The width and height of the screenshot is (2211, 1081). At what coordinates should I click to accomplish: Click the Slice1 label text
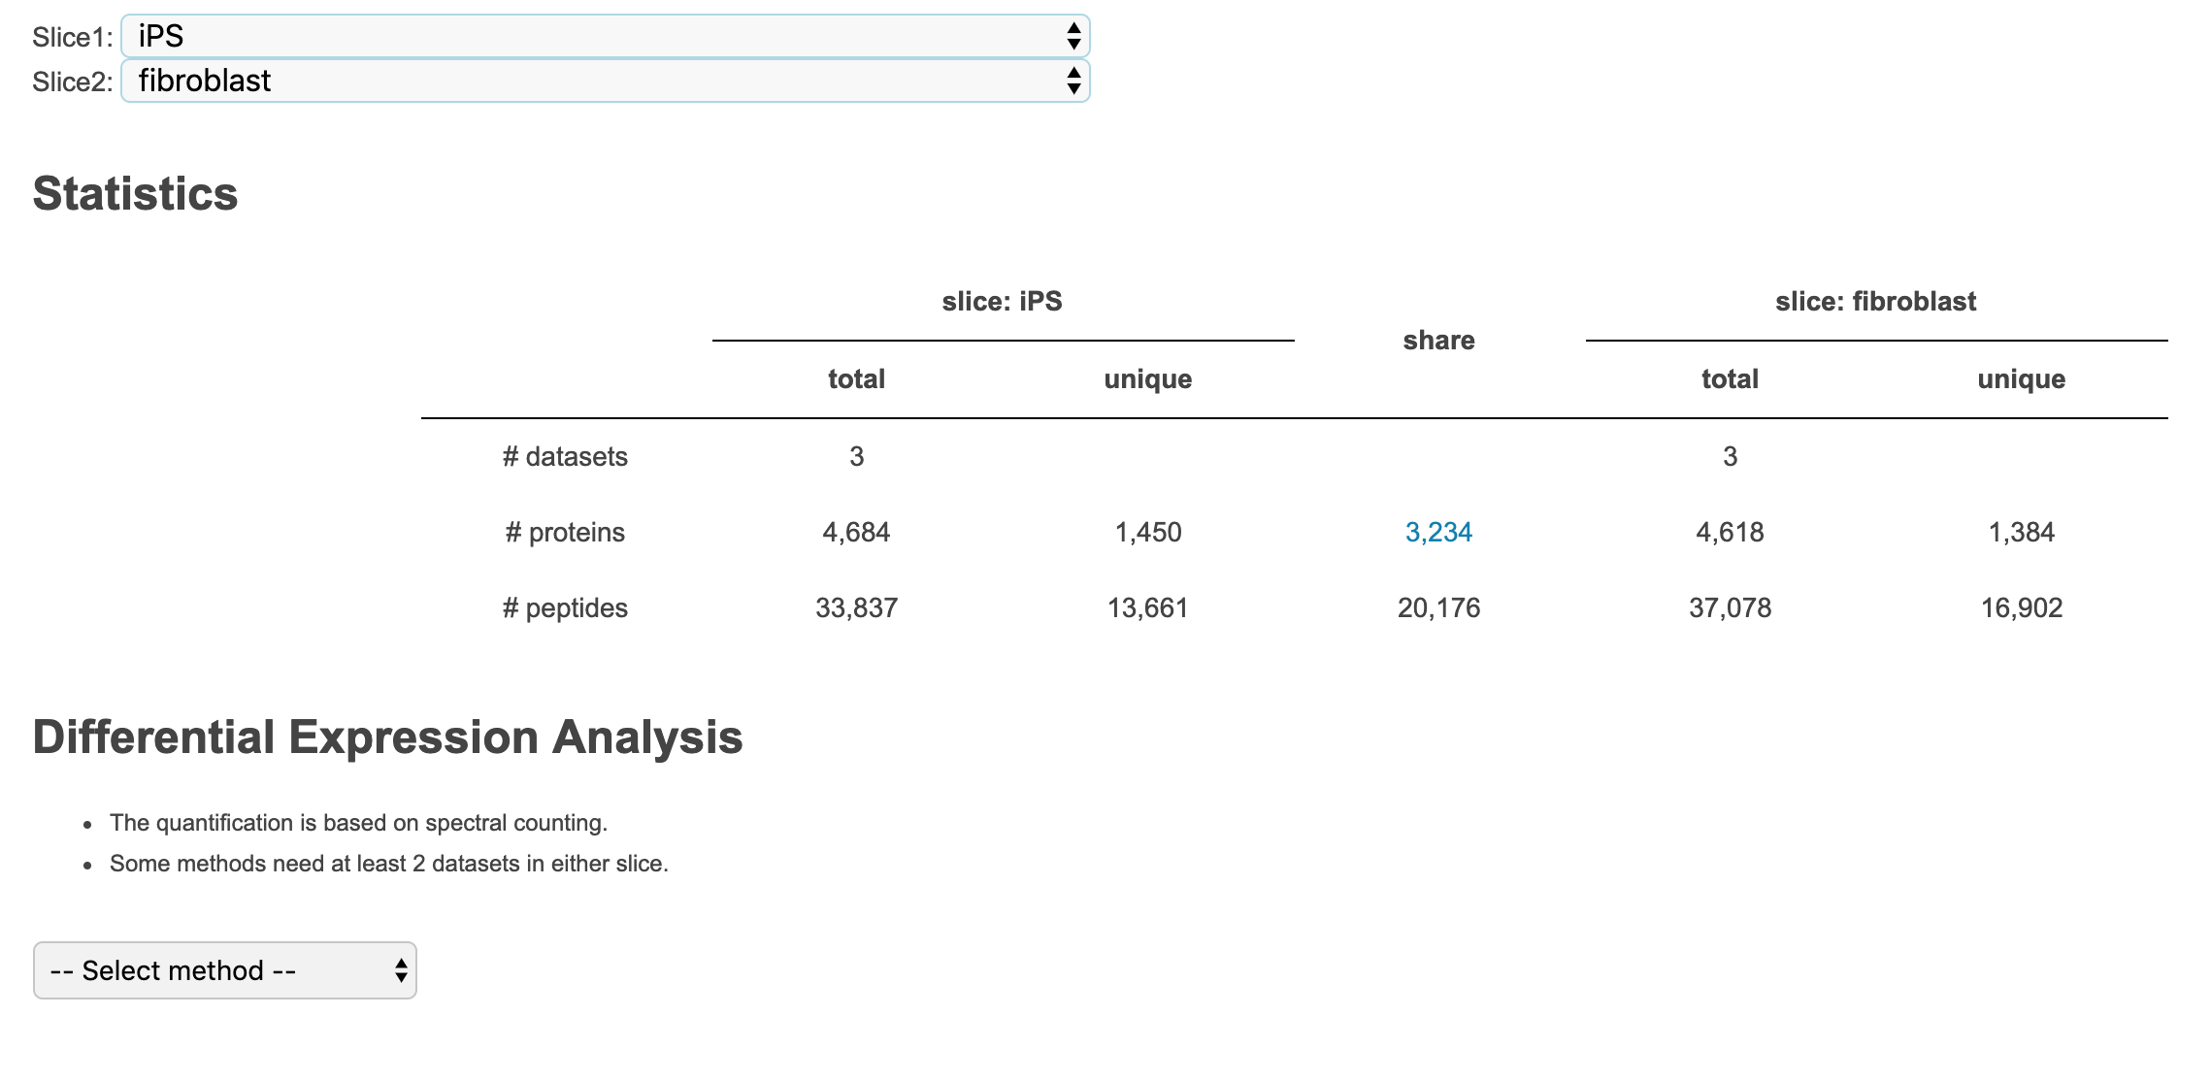click(x=72, y=37)
